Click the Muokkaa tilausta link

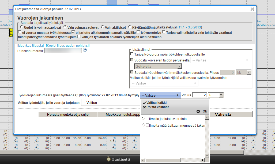pyautogui.click(x=31, y=45)
